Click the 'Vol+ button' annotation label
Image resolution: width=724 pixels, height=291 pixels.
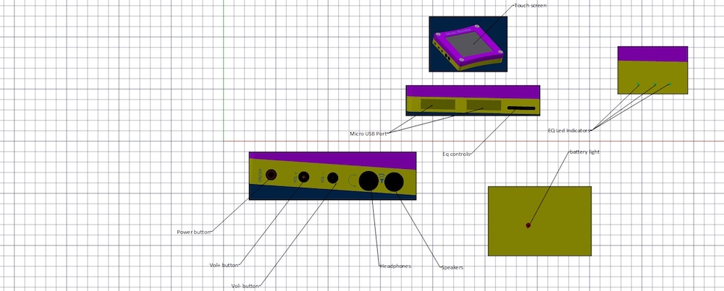point(219,266)
